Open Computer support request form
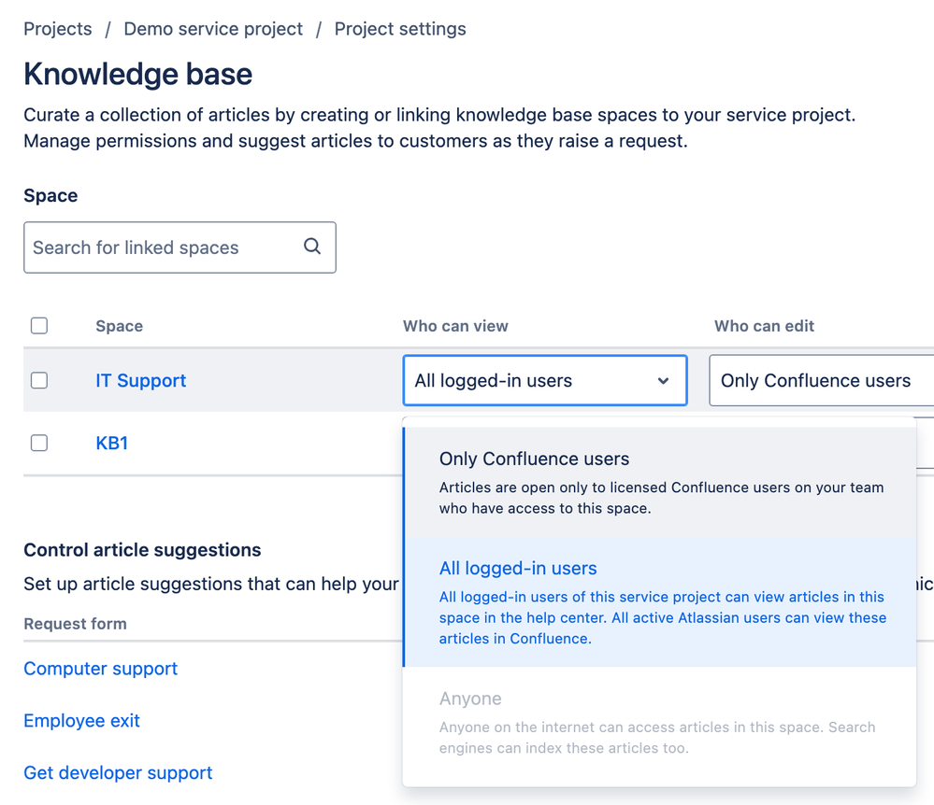934x805 pixels. (x=100, y=669)
